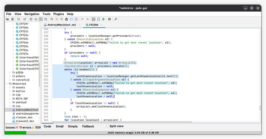Collapse the Resources node
Viewport: 266px width, 139px height.
pyautogui.click(x=6, y=84)
